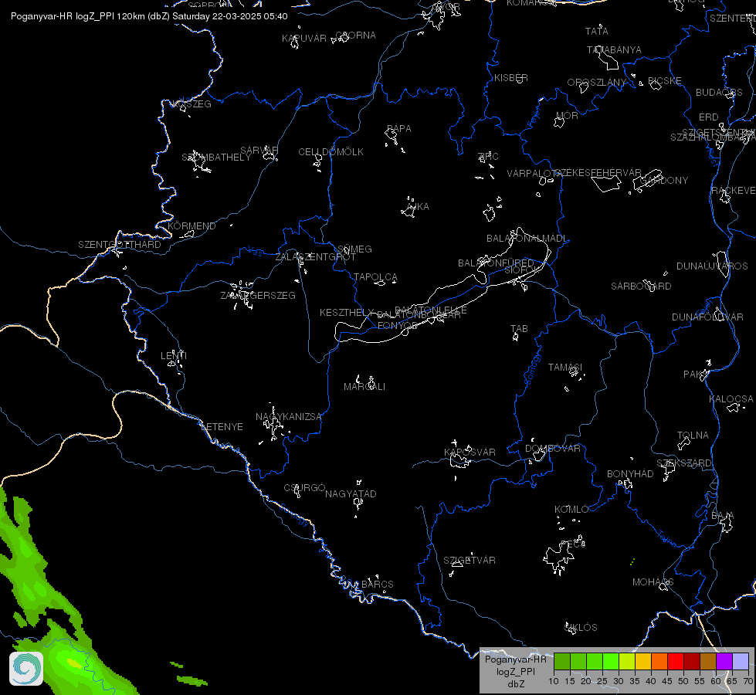Click the KAPOSVÁR city label
This screenshot has width=756, height=695.
pyautogui.click(x=470, y=452)
